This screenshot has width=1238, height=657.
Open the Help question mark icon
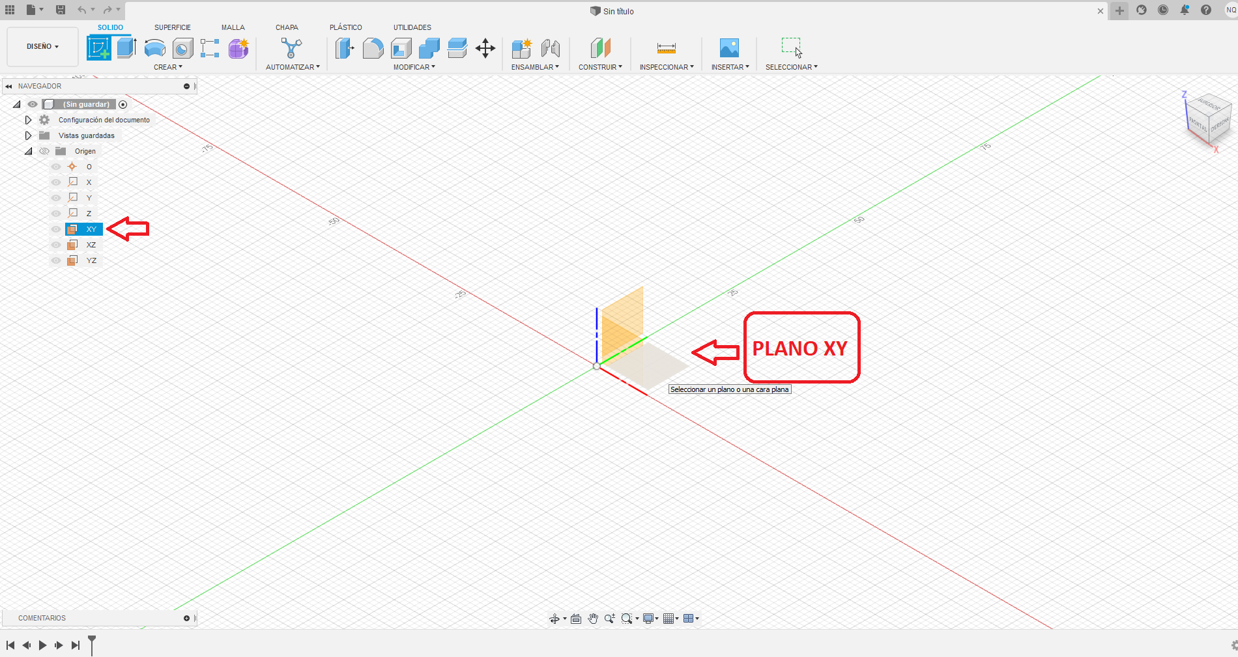click(1206, 10)
